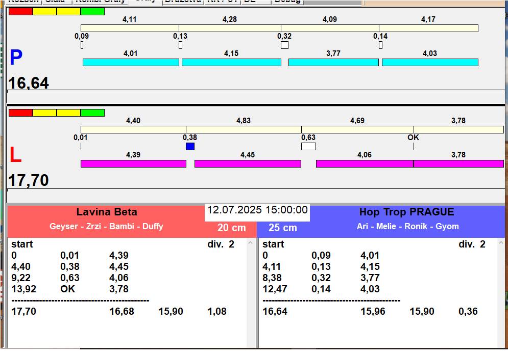Select the cyan run bar labeled 4,03

[x=430, y=62]
